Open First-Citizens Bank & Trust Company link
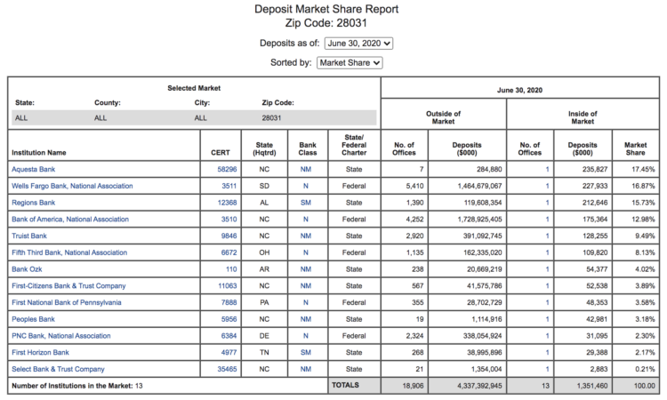Viewport: 667px width, 400px height. click(x=68, y=285)
